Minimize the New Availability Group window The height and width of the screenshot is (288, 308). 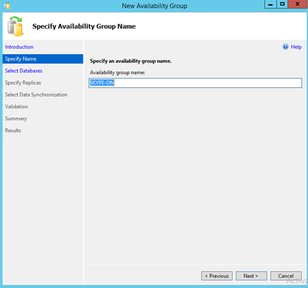(x=271, y=4)
